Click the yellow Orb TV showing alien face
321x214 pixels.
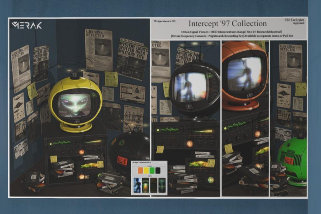(x=75, y=104)
